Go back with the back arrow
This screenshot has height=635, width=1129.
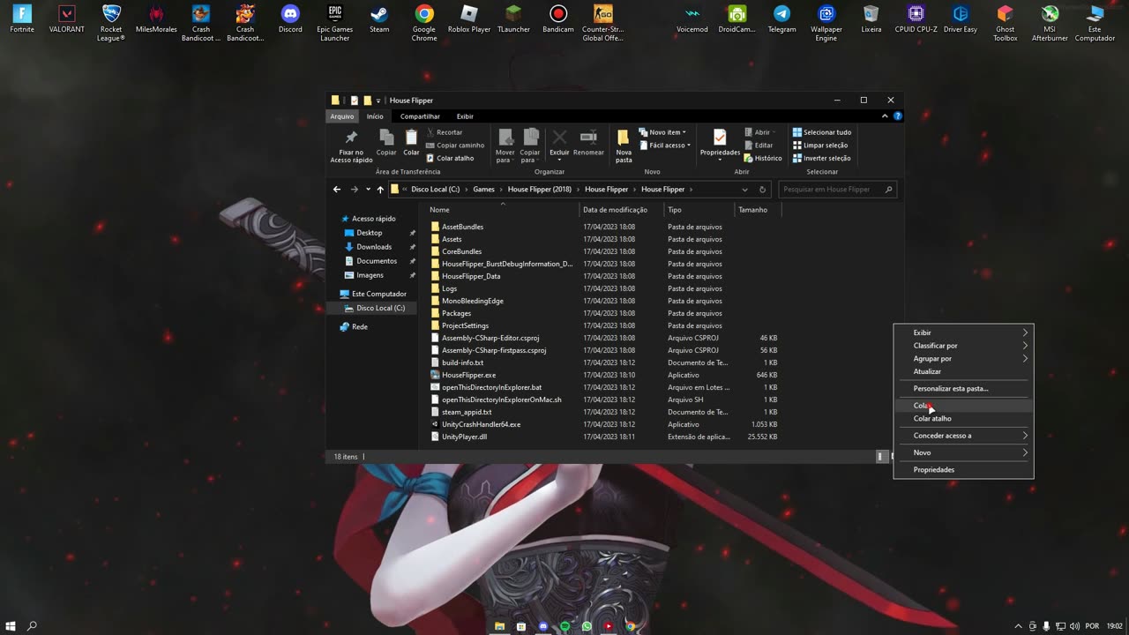(337, 190)
